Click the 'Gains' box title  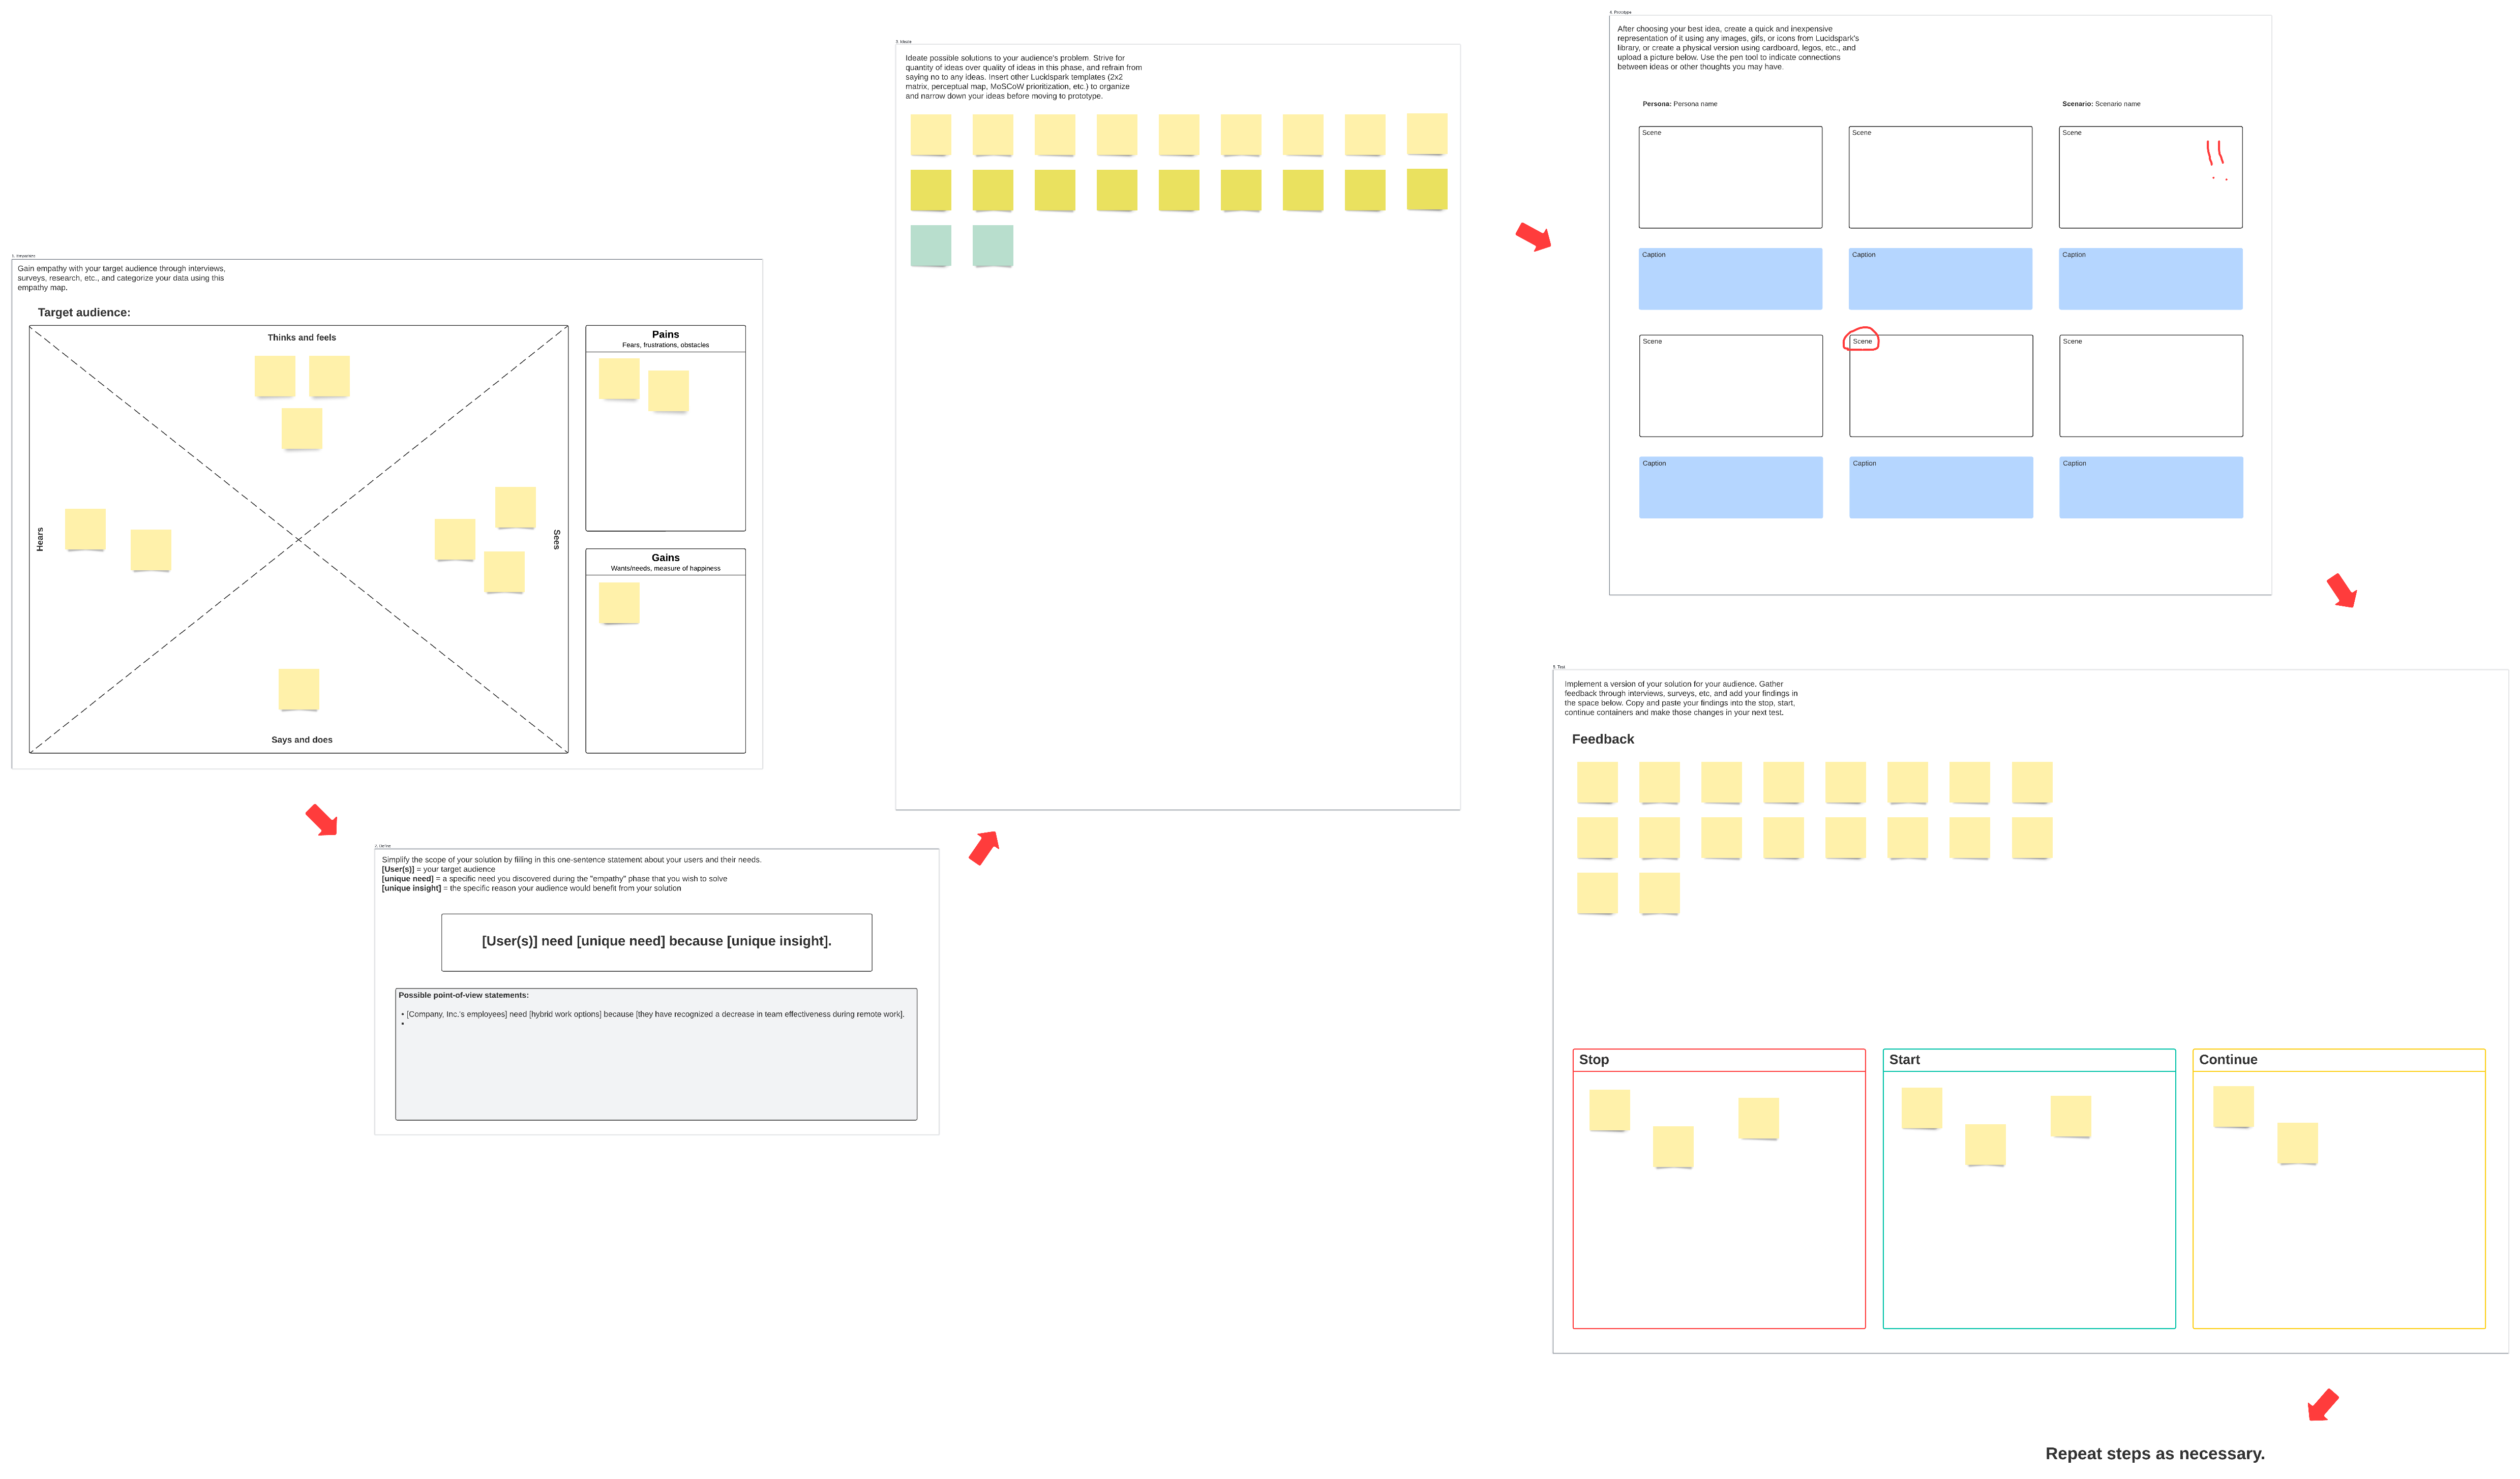pyautogui.click(x=665, y=558)
